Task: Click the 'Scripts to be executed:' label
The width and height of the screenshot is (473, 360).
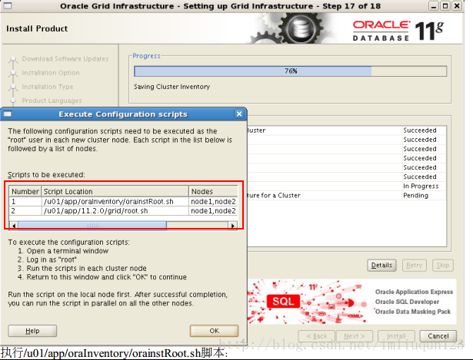Action: click(46, 174)
